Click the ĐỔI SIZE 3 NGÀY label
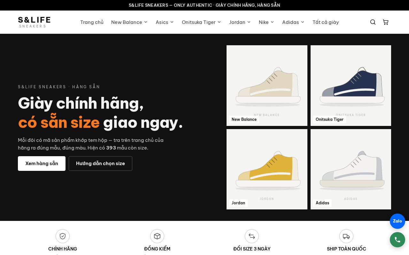 pos(252,249)
